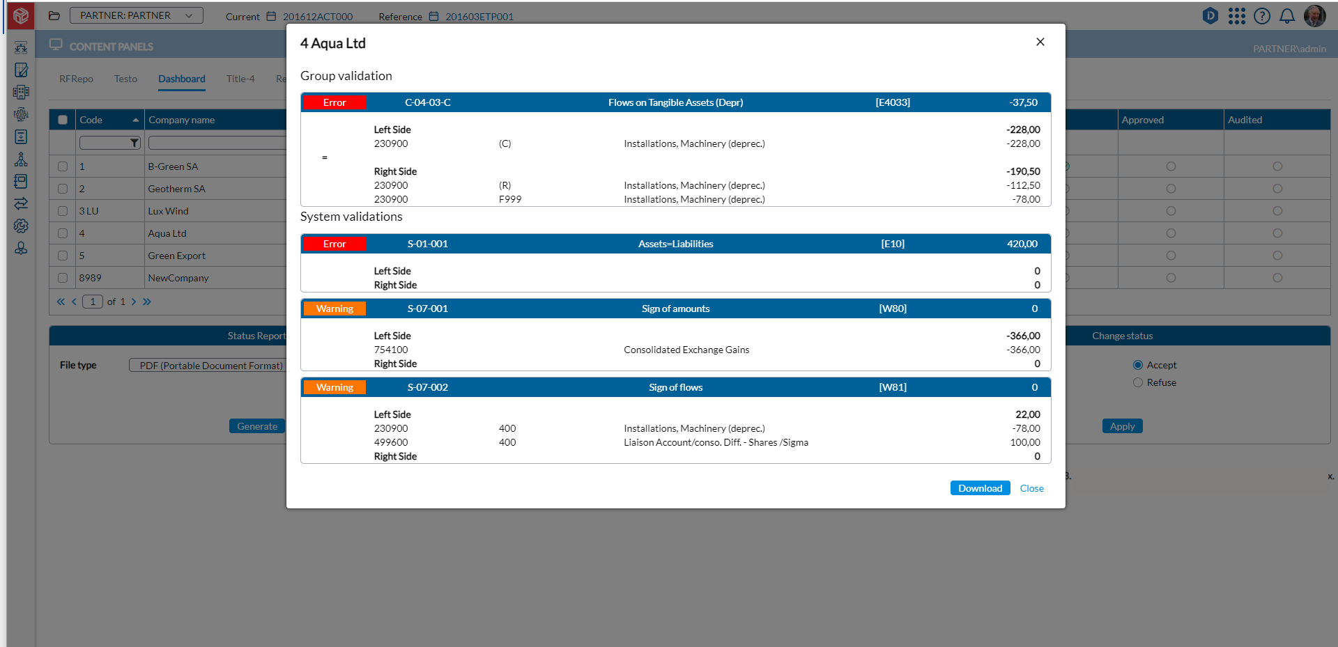Open the nine-dot apps grid
Image resolution: width=1338 pixels, height=647 pixels.
(1237, 16)
